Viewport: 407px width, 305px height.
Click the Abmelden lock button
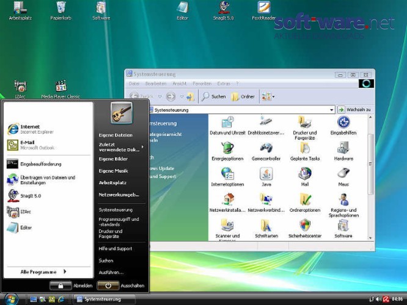(61, 285)
